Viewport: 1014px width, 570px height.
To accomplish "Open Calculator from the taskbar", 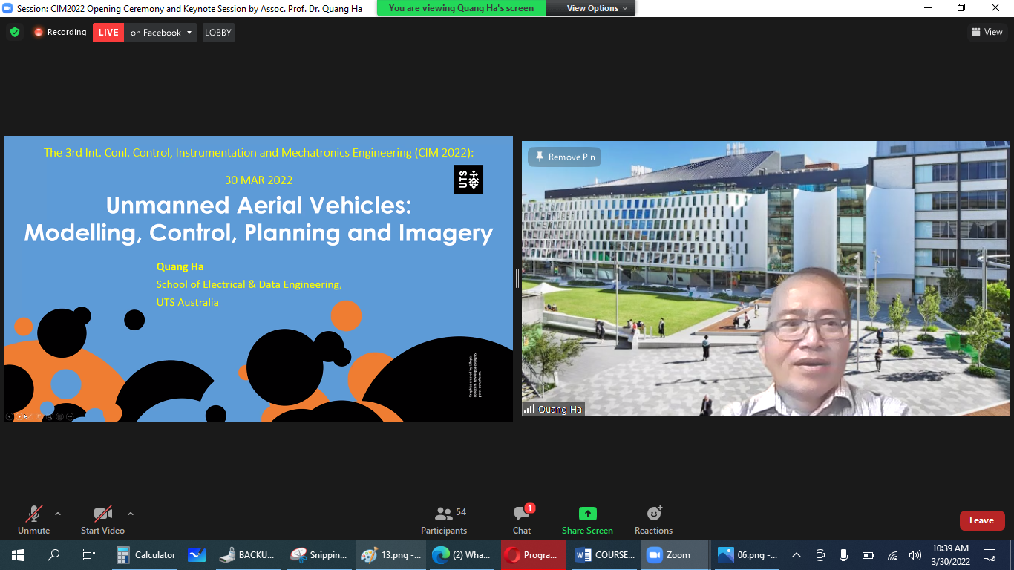I will (x=147, y=555).
